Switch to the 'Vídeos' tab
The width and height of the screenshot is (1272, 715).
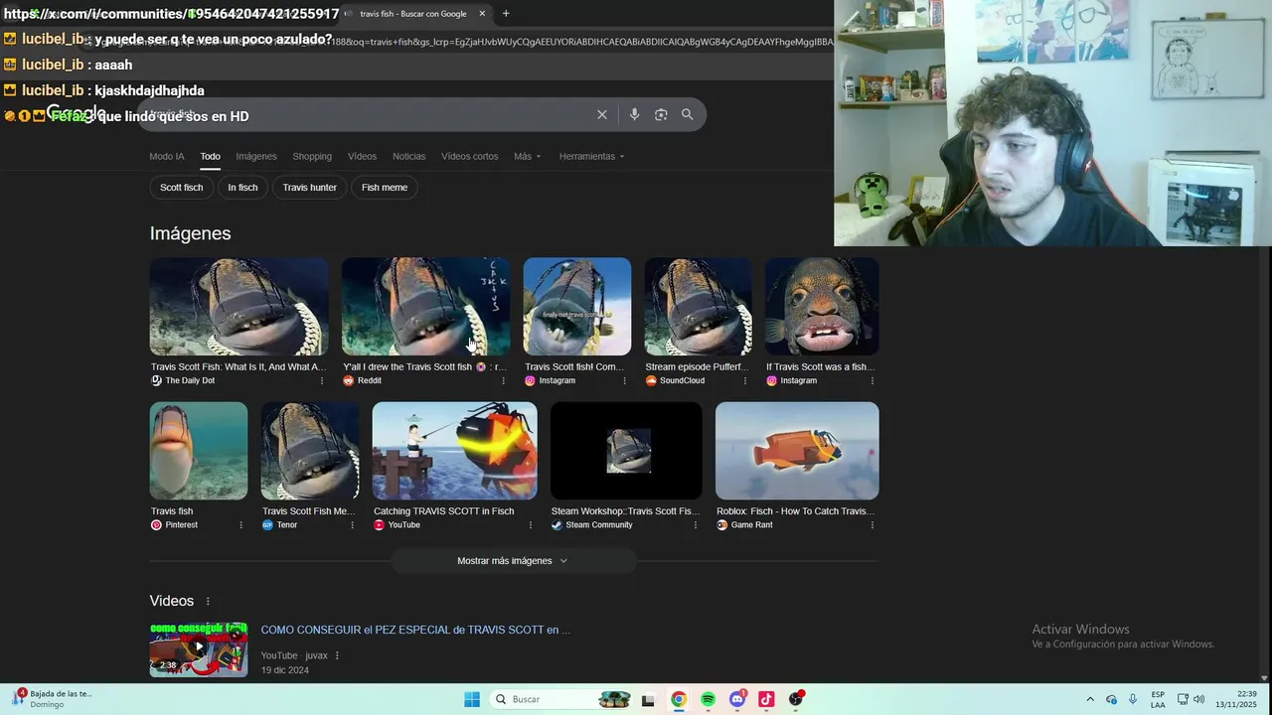point(362,157)
